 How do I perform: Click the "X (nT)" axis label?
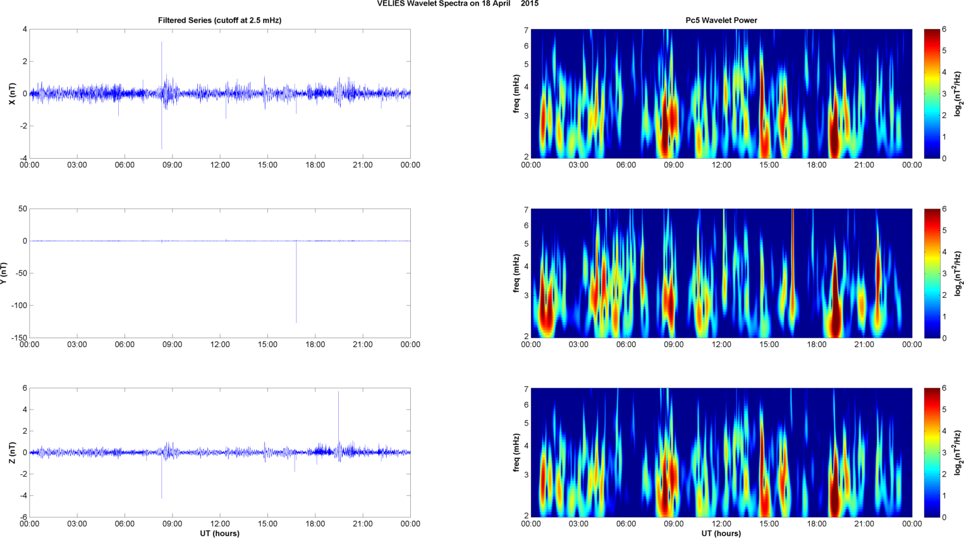pos(11,94)
